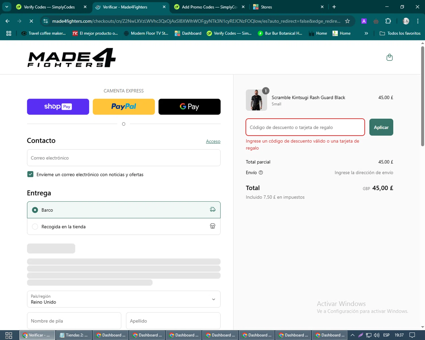
Task: Open the Travel coffee maker bookmark
Action: (44, 33)
